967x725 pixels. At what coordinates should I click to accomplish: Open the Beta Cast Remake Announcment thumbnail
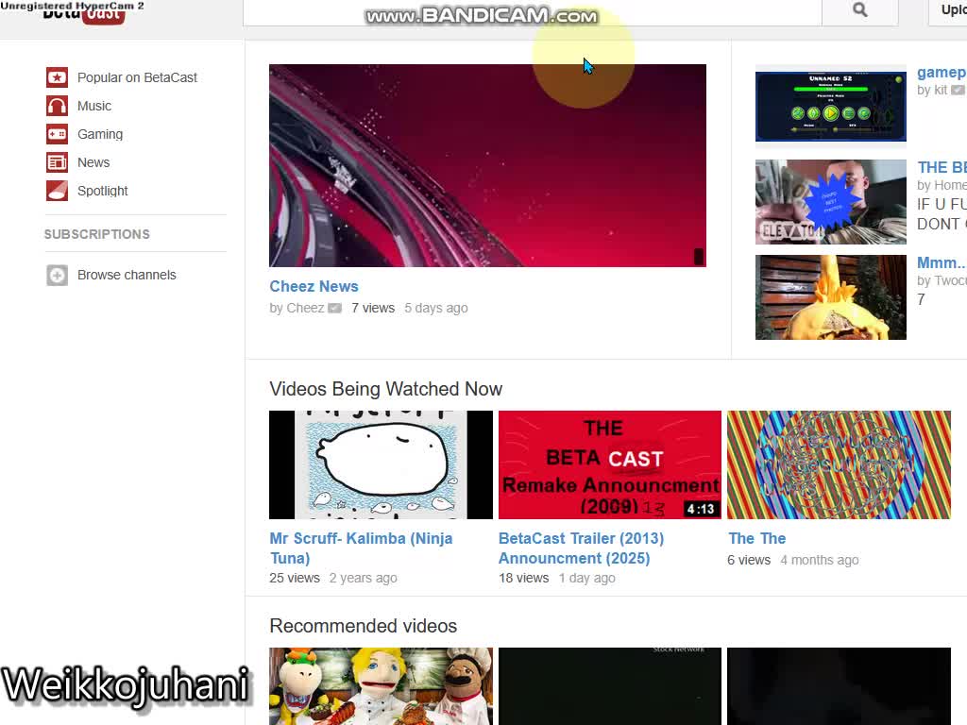pyautogui.click(x=610, y=464)
